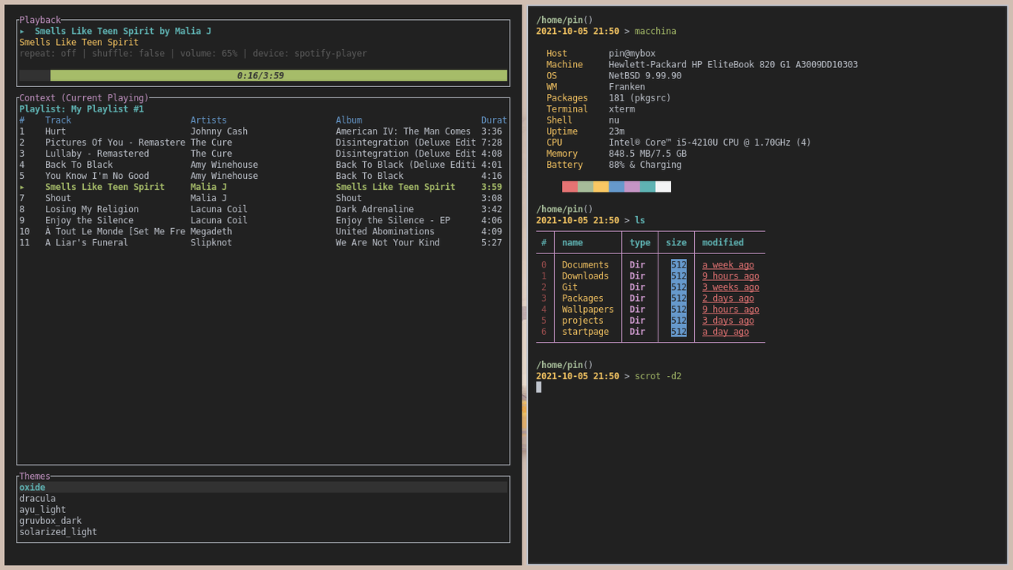Click the scrot -d2 command text
The image size is (1013, 570).
pos(658,376)
